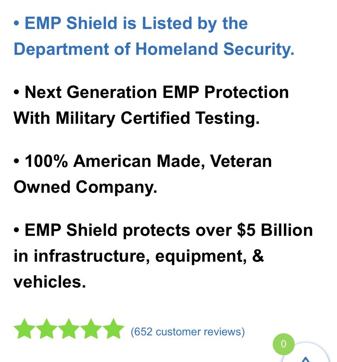Click the Next Generation EMP Protection bullet
Screen dimensions: 337x362
[x=151, y=92]
